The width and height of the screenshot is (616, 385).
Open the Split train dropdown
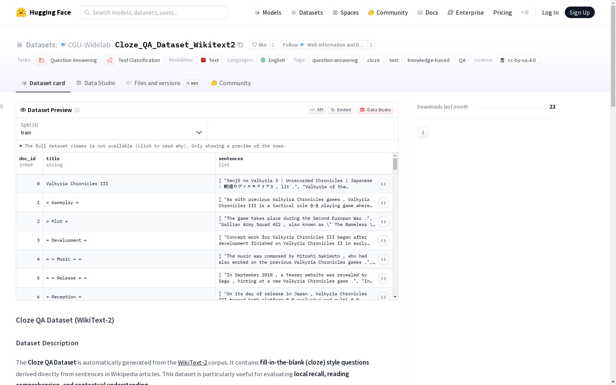[112, 129]
